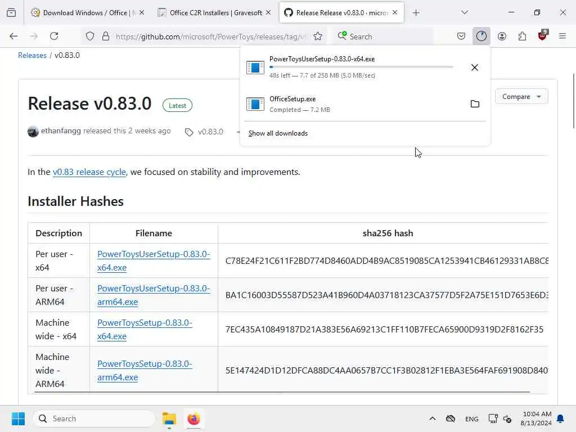Open the v0.83 release cycle link

pyautogui.click(x=89, y=172)
